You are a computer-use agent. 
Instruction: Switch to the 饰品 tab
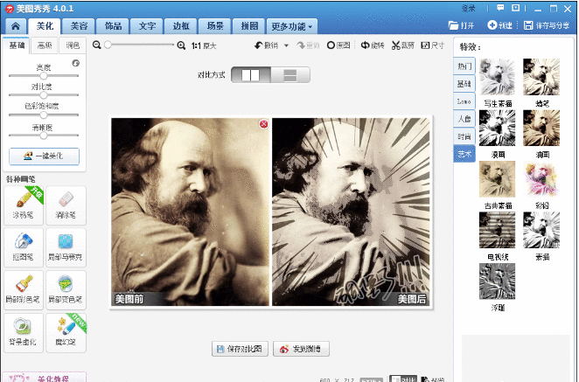pos(113,26)
